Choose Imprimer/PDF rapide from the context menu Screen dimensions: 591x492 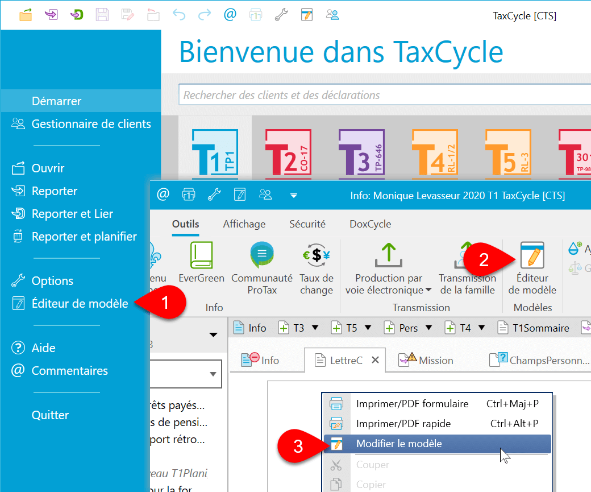tap(437, 424)
